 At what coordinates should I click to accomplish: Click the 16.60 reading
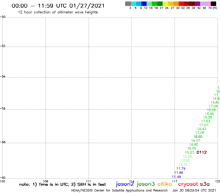(194, 145)
